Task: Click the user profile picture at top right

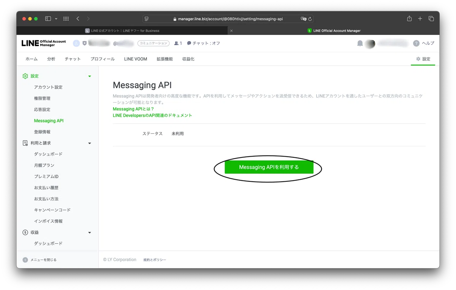Action: [370, 44]
